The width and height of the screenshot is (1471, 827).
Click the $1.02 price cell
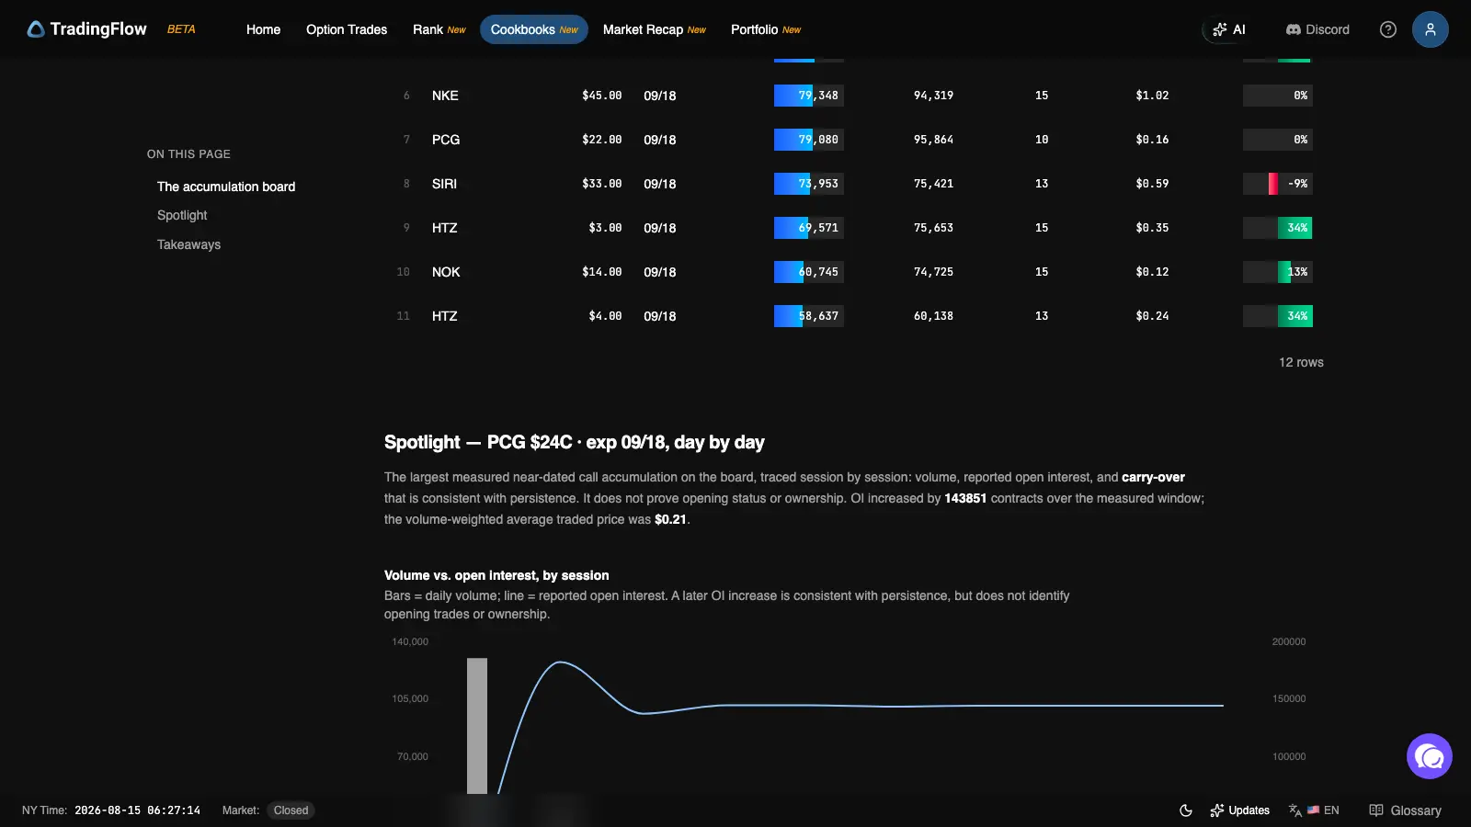(x=1152, y=96)
